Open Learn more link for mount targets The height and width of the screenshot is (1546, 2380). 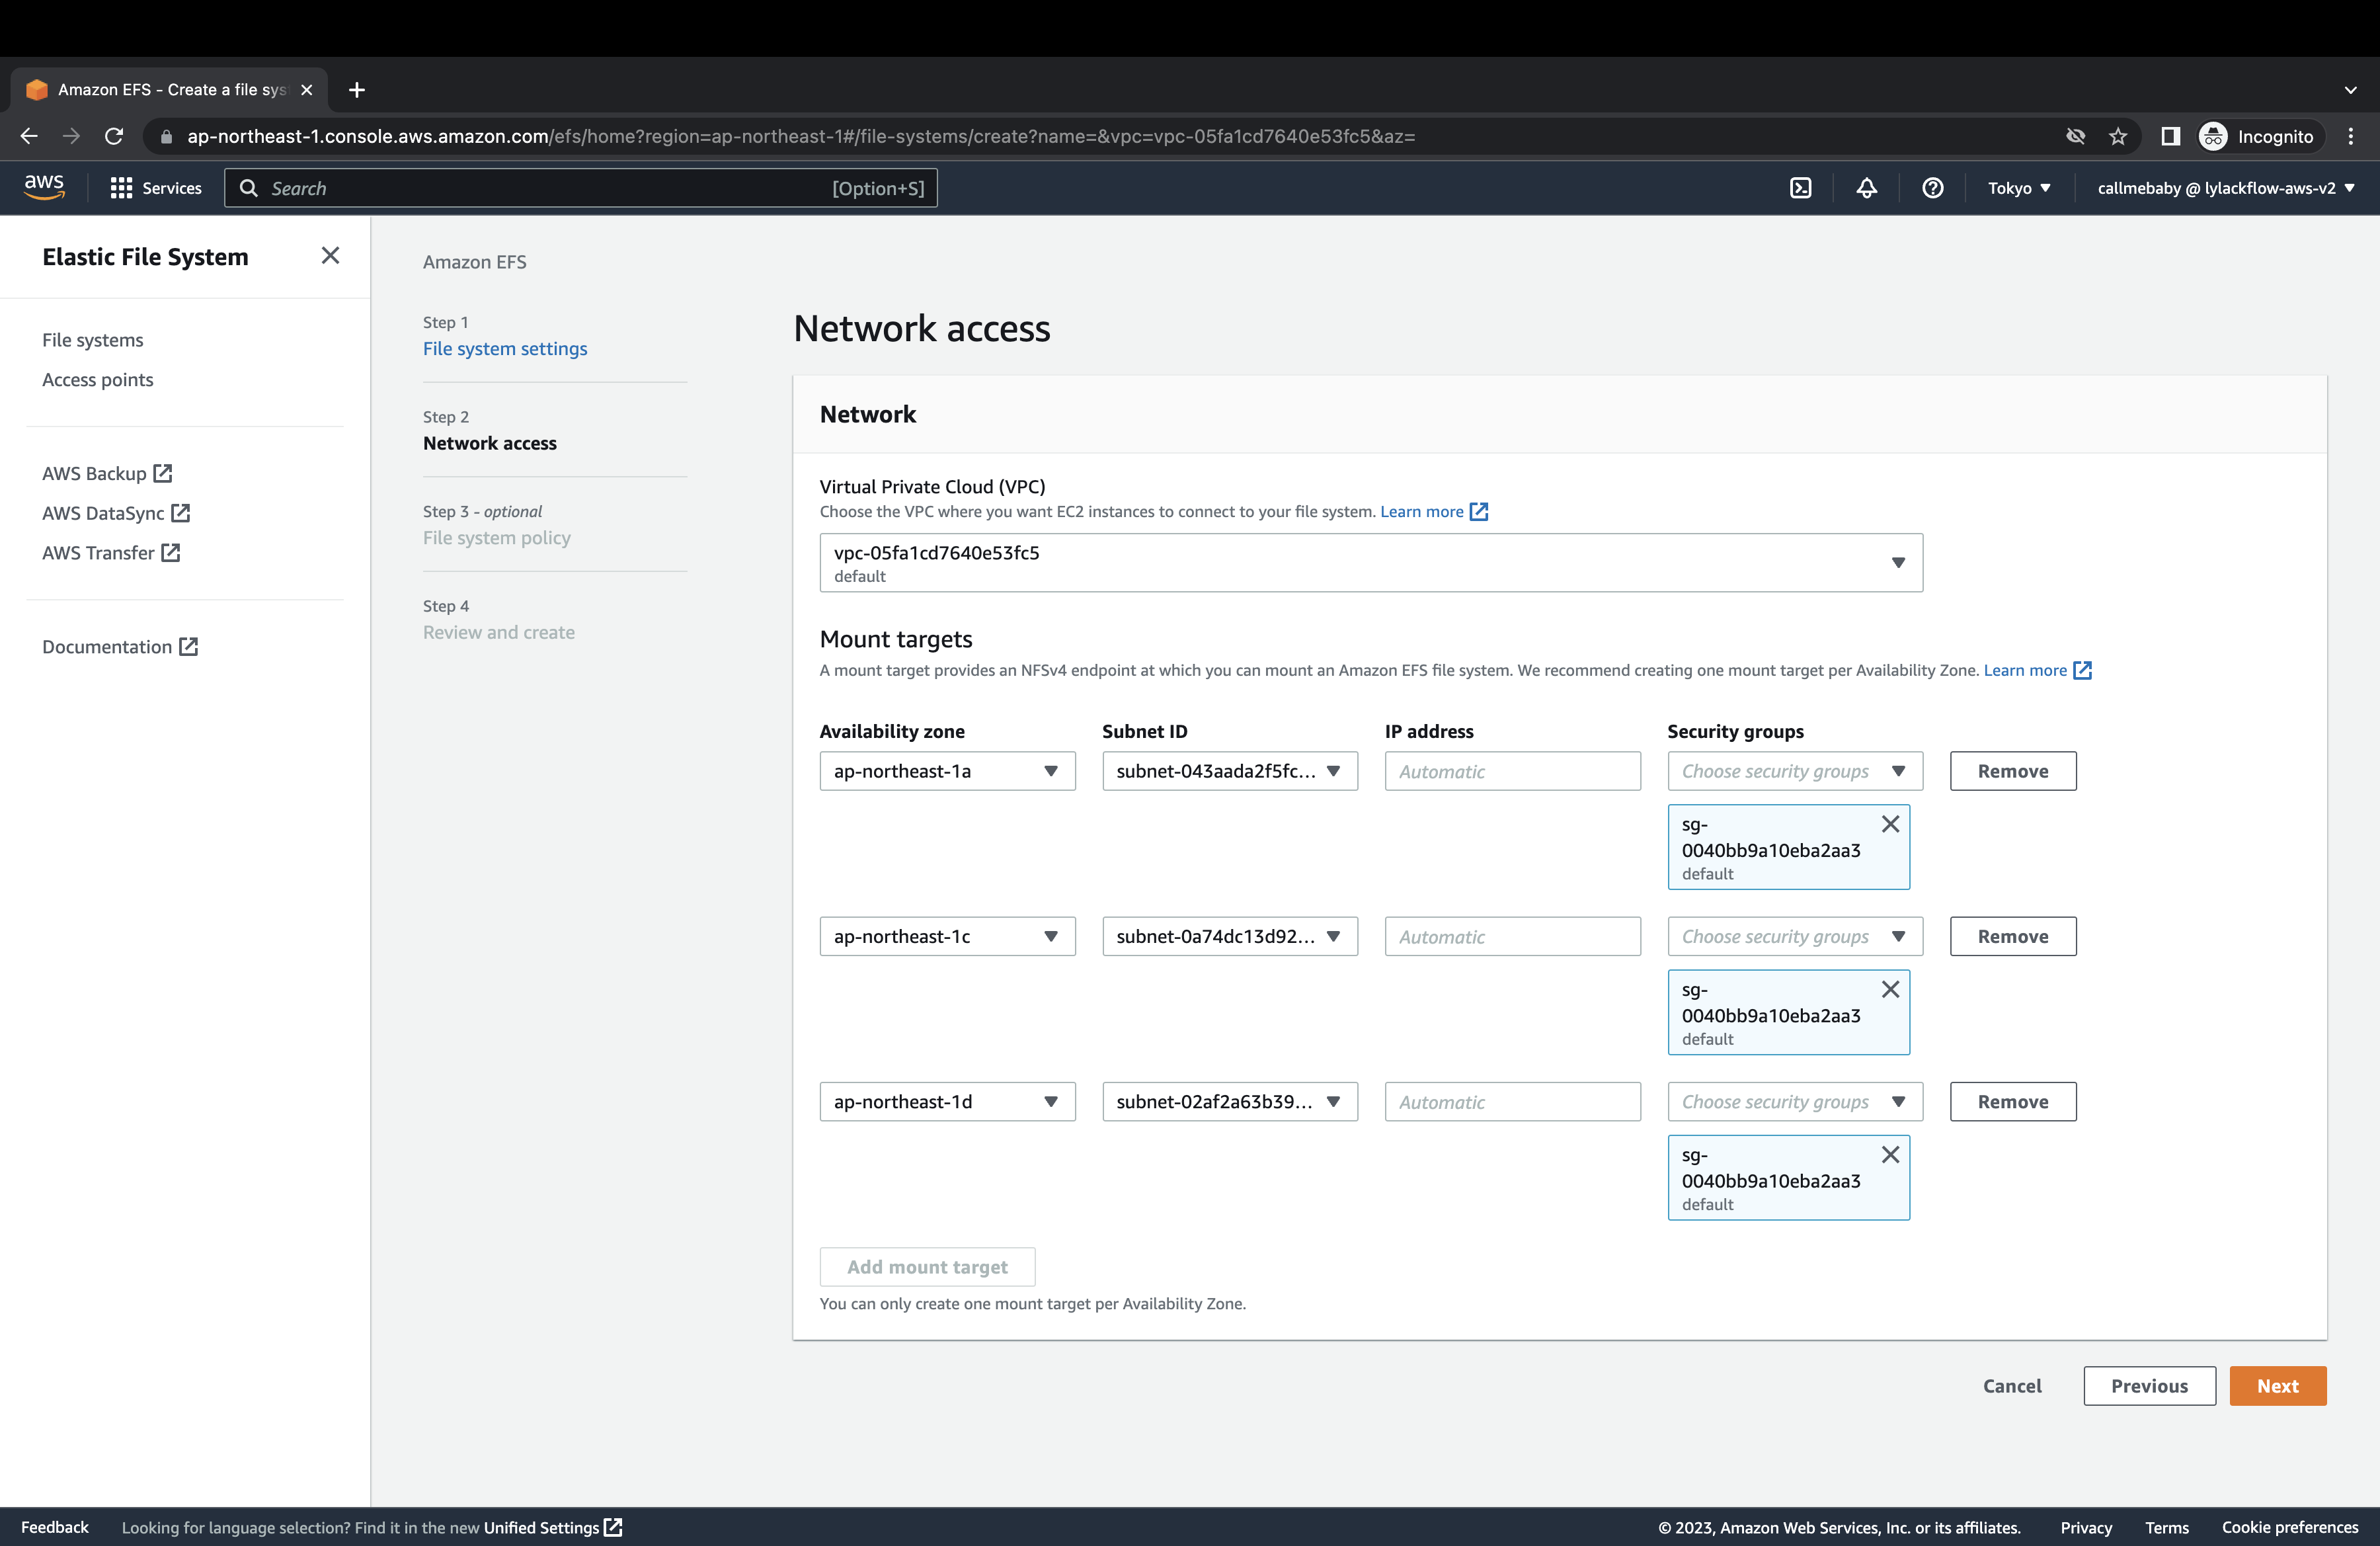tap(2038, 670)
